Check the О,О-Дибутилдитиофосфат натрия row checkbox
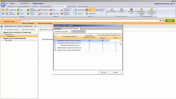Image resolution: width=176 pixels, height=99 pixels. (55, 45)
